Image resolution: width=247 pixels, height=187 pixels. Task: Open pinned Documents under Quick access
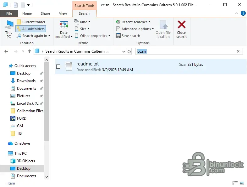(x=26, y=88)
